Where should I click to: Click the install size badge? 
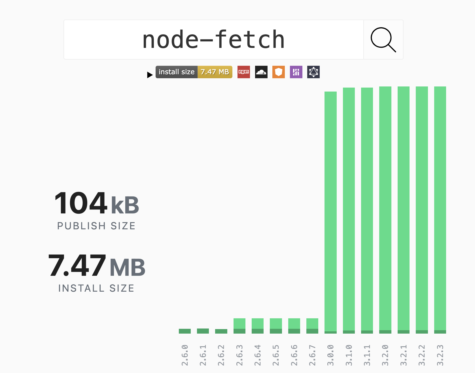(176, 72)
